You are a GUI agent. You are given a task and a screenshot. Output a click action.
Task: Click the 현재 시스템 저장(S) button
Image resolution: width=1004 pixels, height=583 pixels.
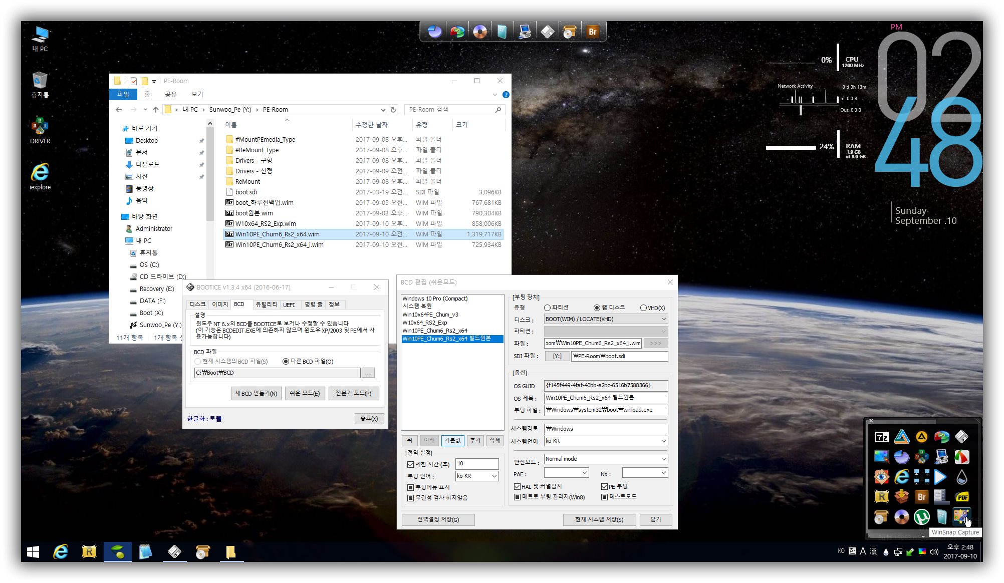[x=599, y=519]
